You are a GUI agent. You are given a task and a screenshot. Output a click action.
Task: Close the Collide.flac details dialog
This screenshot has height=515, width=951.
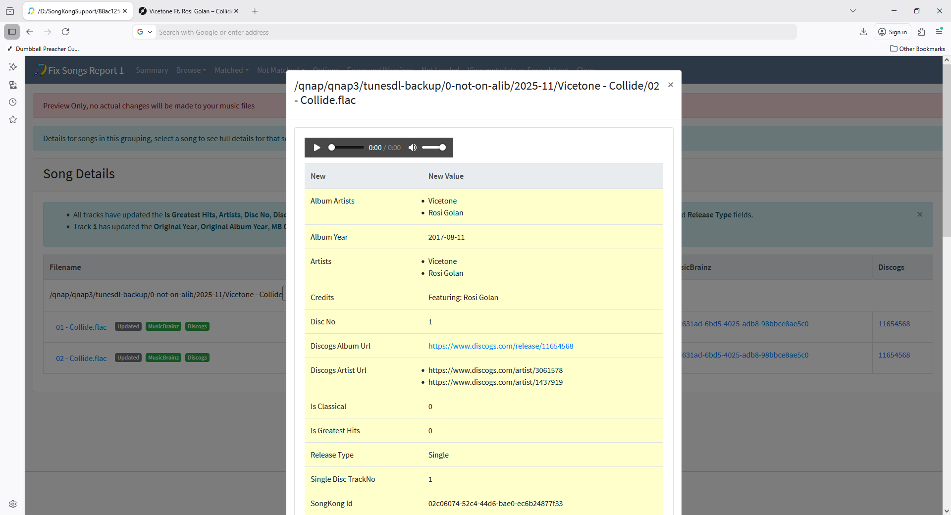670,85
